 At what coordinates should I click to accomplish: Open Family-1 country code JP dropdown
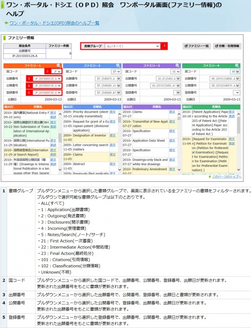[56, 72]
